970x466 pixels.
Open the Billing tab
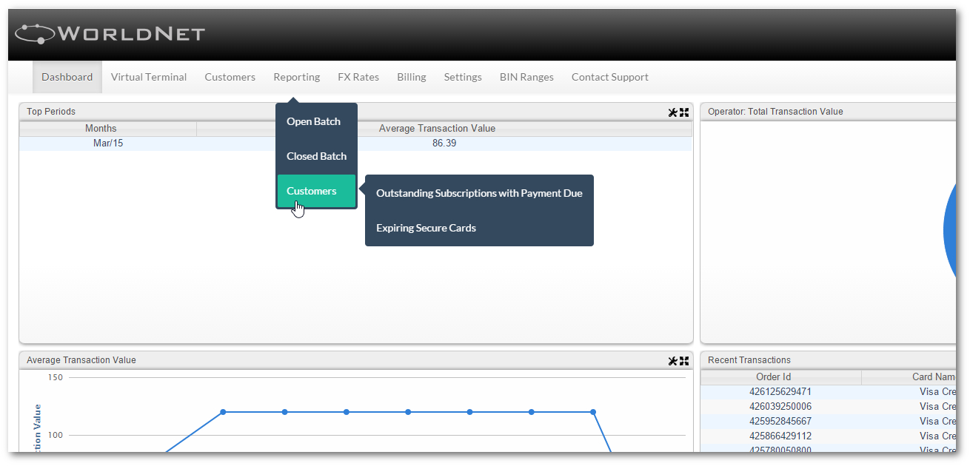click(412, 77)
